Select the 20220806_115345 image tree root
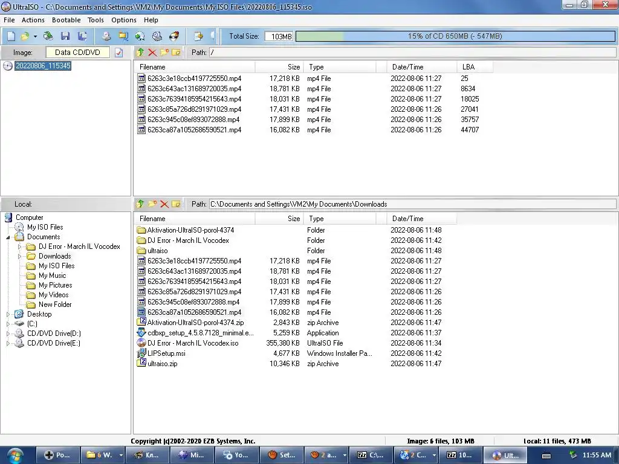This screenshot has height=464, width=619. point(43,66)
